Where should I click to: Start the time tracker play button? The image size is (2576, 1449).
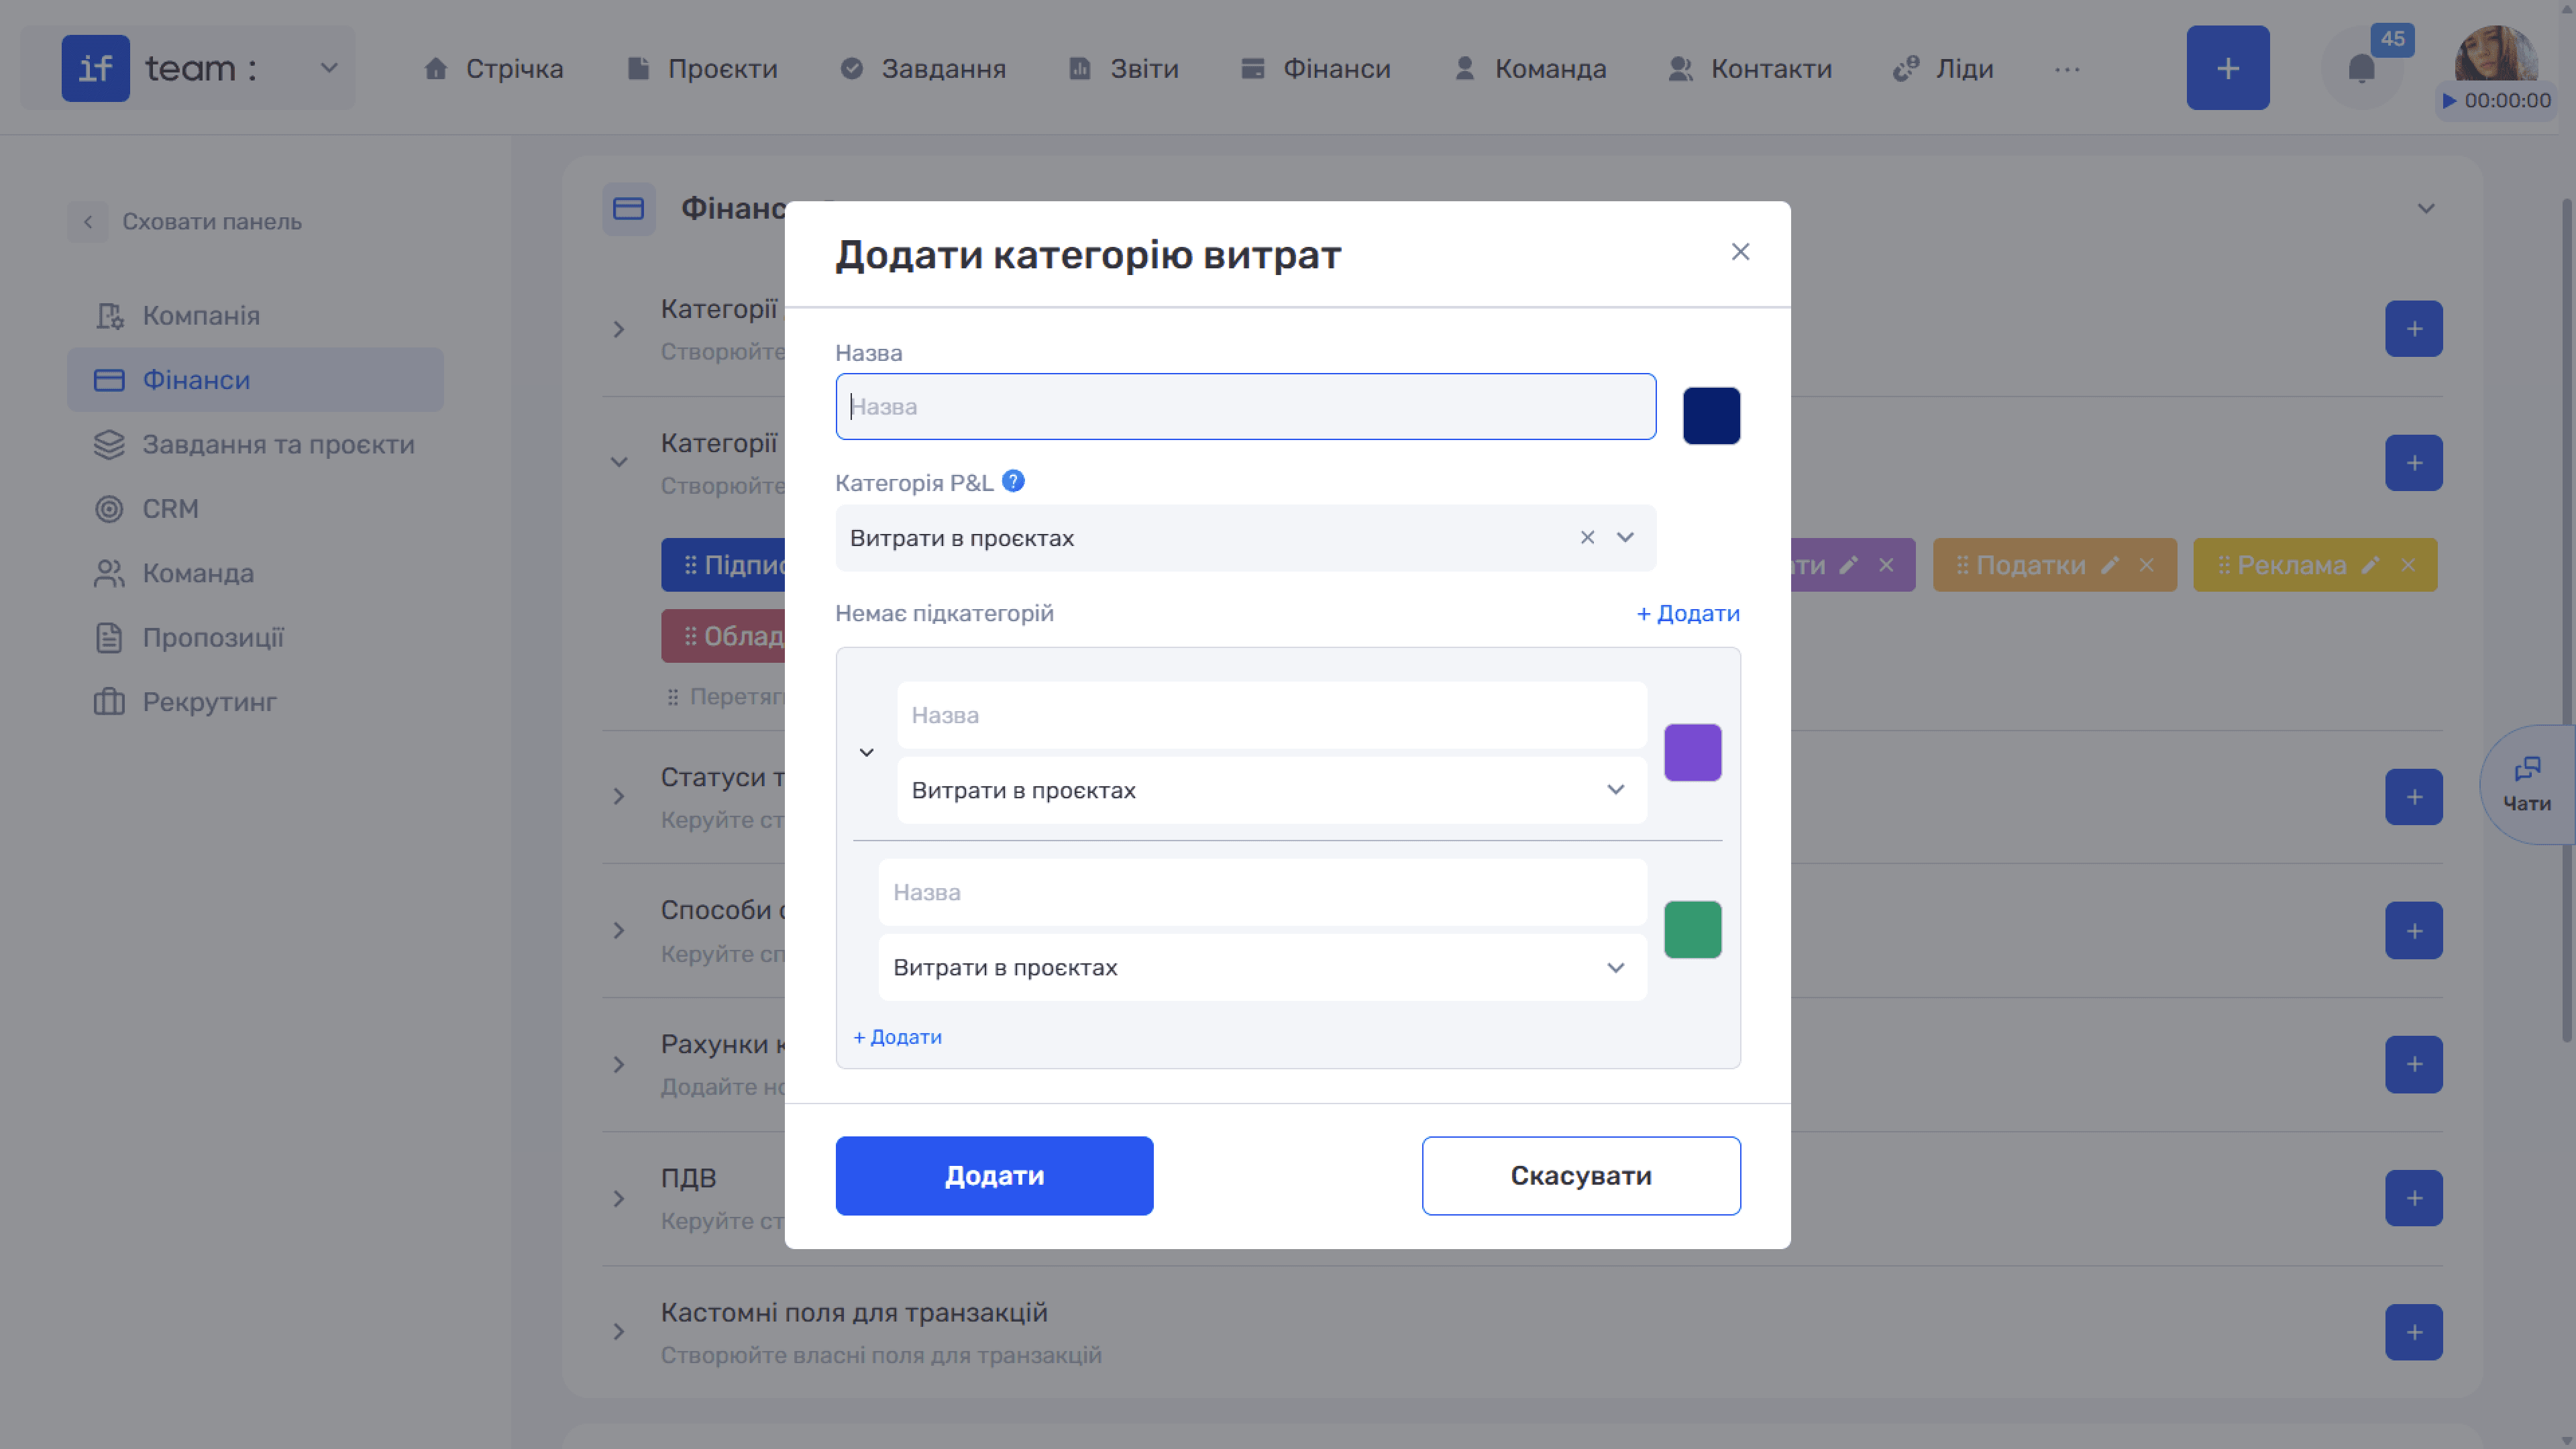2449,100
